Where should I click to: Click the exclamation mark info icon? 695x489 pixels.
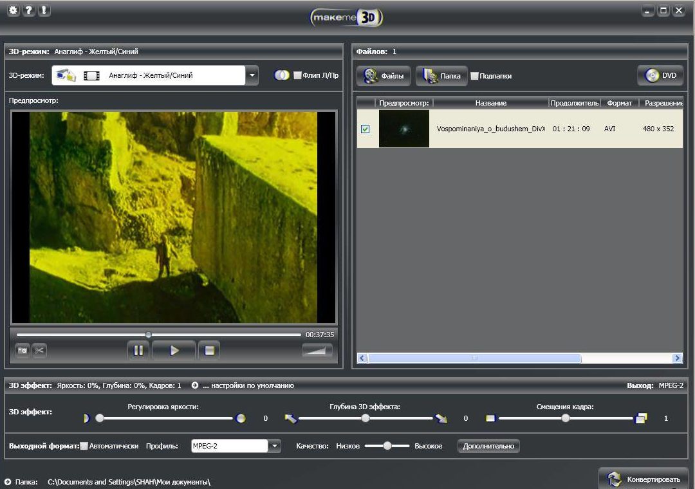[44, 10]
